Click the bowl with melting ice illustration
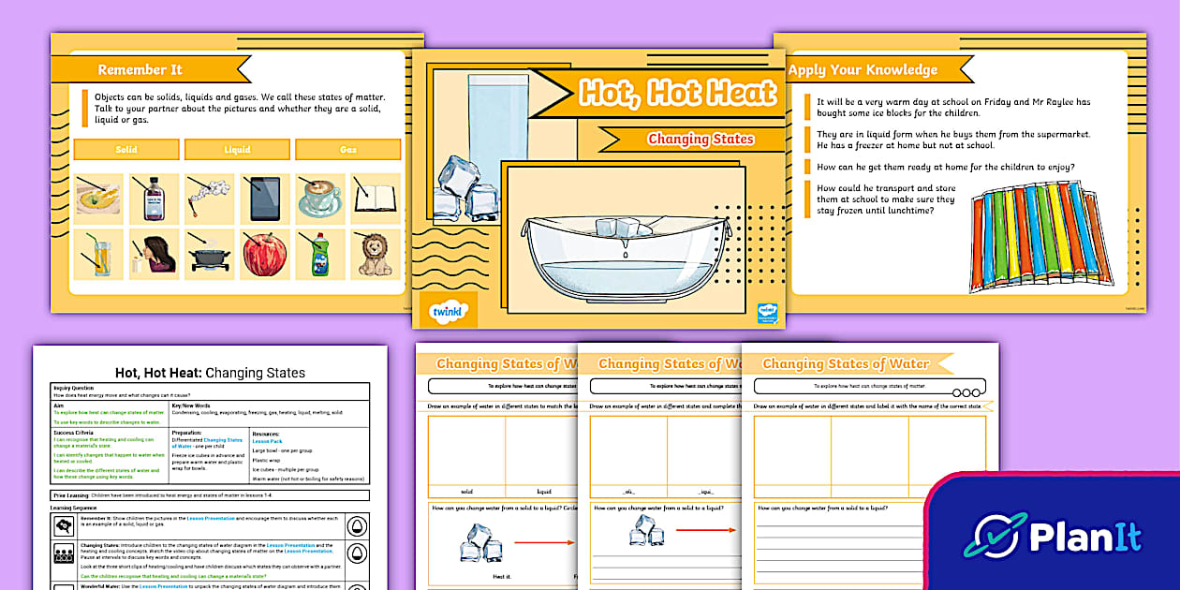 [624, 253]
